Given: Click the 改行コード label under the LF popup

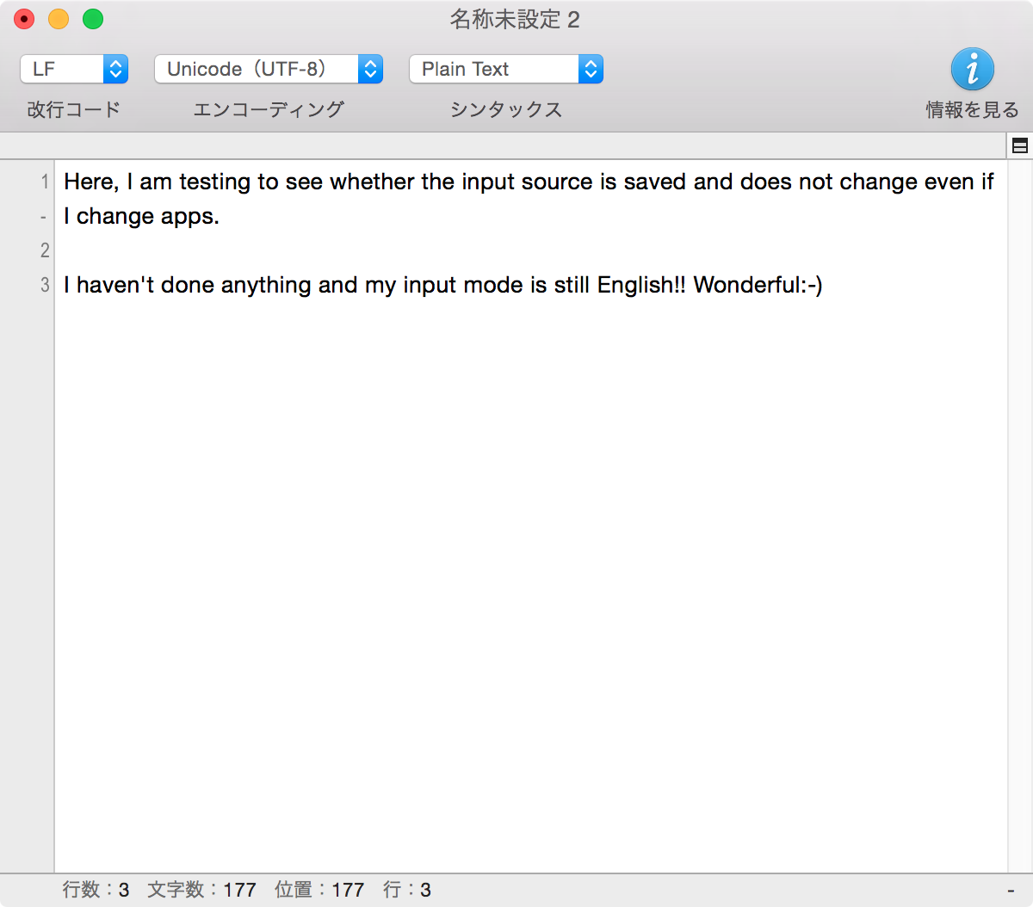Looking at the screenshot, I should coord(72,109).
